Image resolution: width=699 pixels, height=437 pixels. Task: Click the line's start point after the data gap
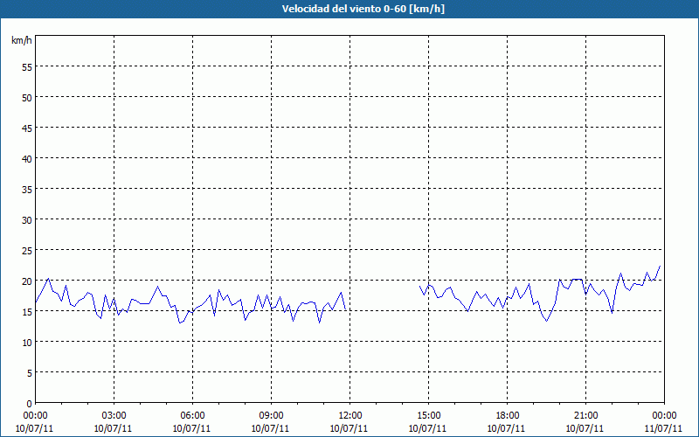[x=420, y=287]
